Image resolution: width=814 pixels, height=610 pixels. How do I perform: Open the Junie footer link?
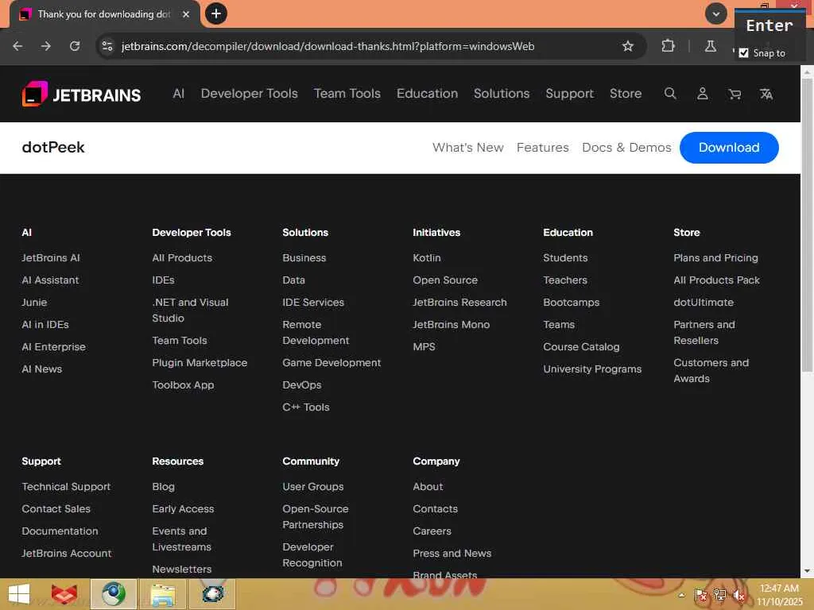(34, 303)
